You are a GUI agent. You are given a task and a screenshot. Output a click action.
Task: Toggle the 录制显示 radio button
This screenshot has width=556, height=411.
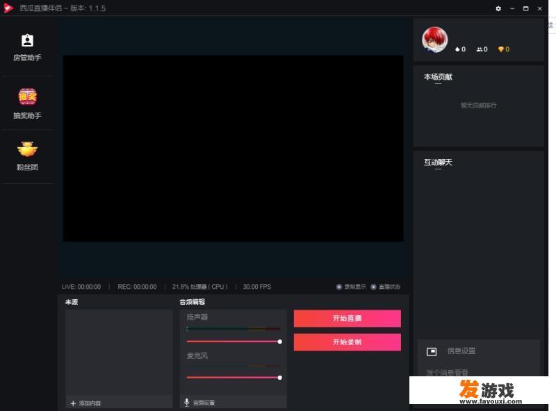point(339,287)
